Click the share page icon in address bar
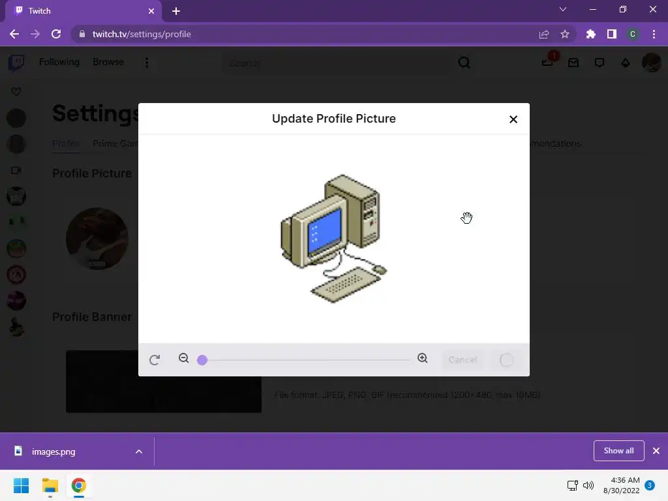Screen dimensions: 668x501 (544, 34)
